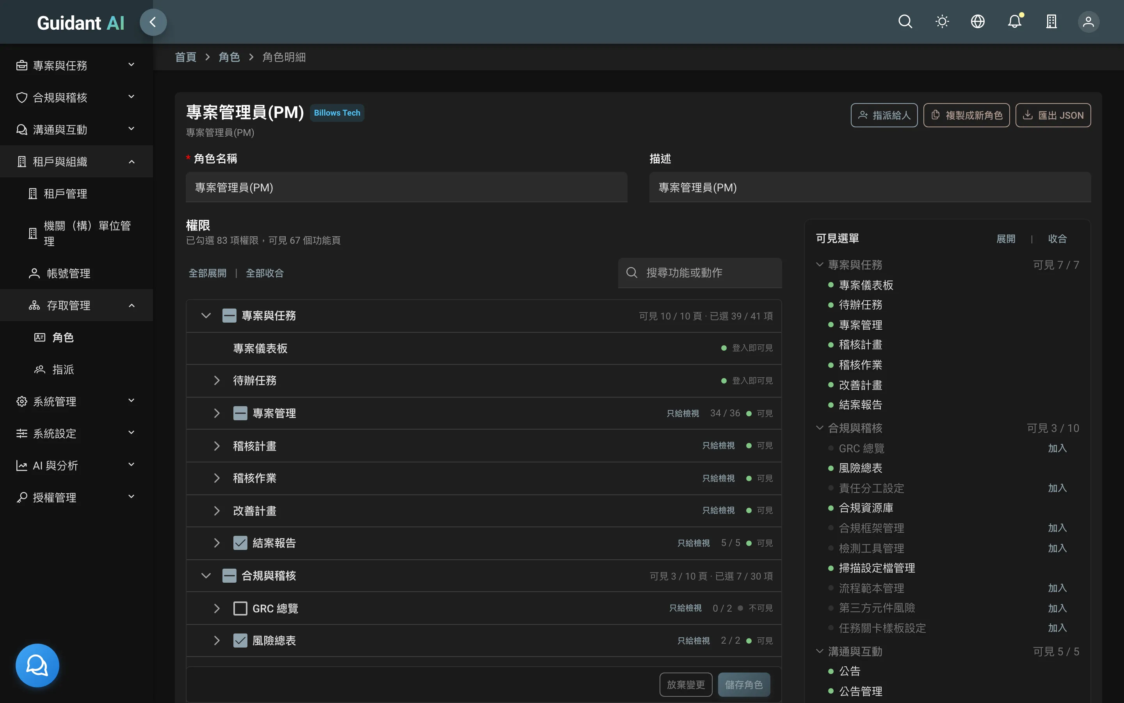
Task: Collapse the 存取管理 sidebar submenu
Action: [132, 305]
